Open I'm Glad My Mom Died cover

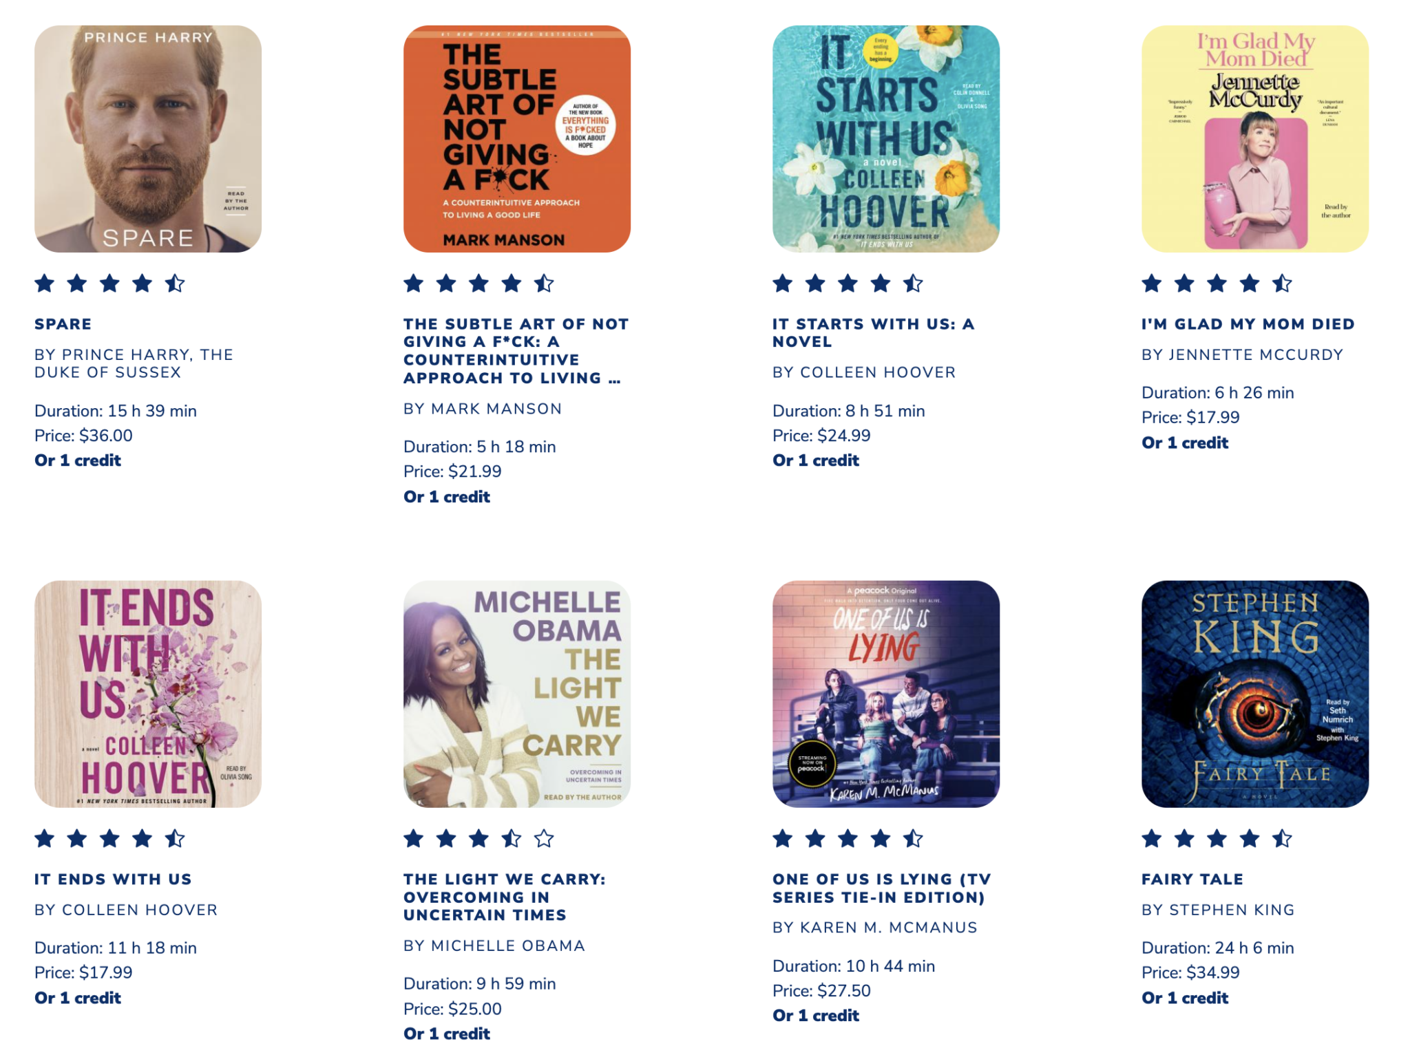[1255, 139]
